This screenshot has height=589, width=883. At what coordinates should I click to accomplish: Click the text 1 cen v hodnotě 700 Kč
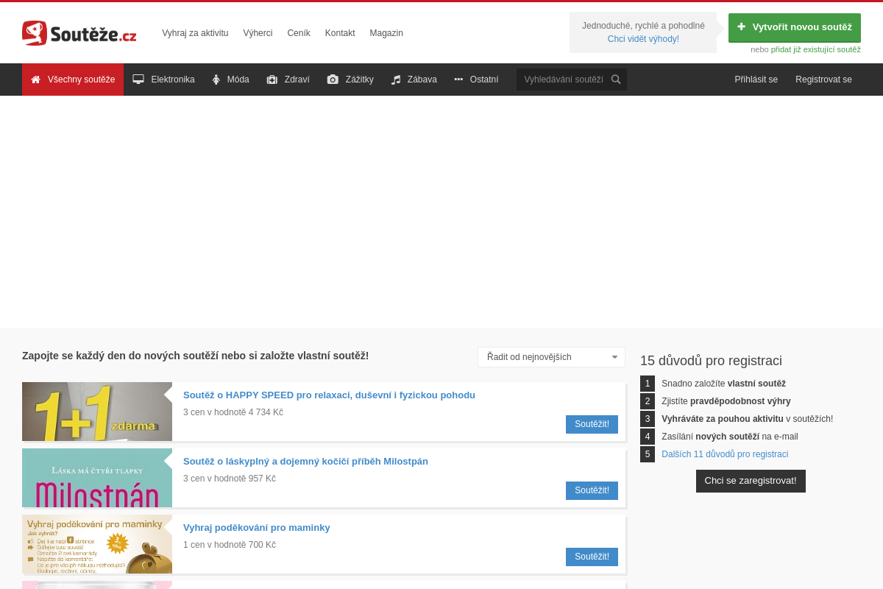click(230, 545)
